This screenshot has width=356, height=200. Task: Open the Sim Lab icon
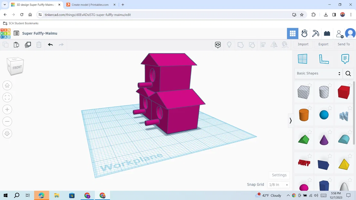(304, 34)
